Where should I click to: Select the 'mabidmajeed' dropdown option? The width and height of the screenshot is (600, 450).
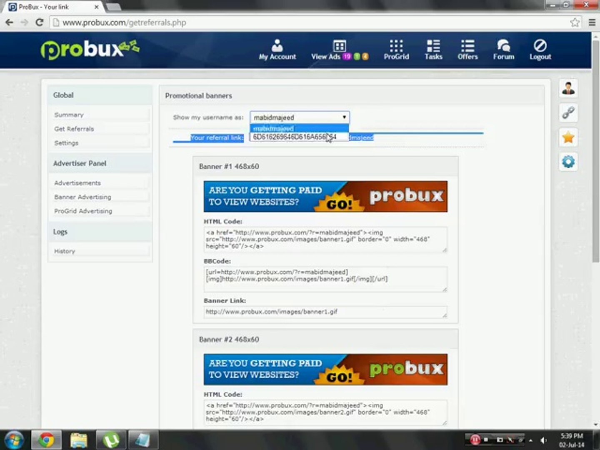(299, 128)
